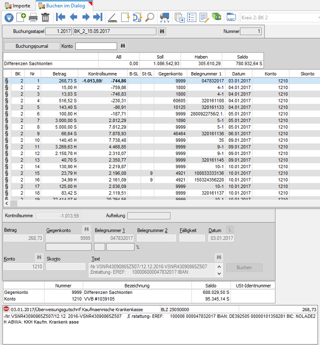Screen dimensions: 320x345
Task: Click the Kontrollsumme column header
Action: pyautogui.click(x=102, y=74)
